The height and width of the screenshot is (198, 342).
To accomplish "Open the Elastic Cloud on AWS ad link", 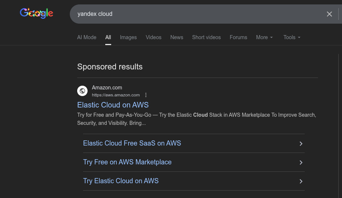I will coord(113,105).
